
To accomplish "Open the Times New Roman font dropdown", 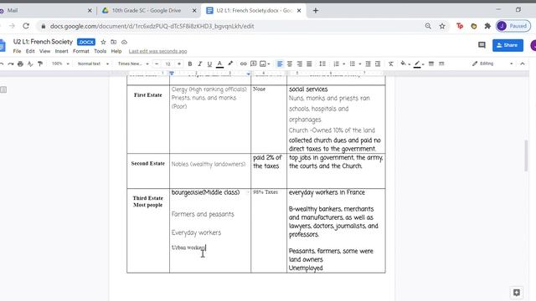I will coord(133,64).
